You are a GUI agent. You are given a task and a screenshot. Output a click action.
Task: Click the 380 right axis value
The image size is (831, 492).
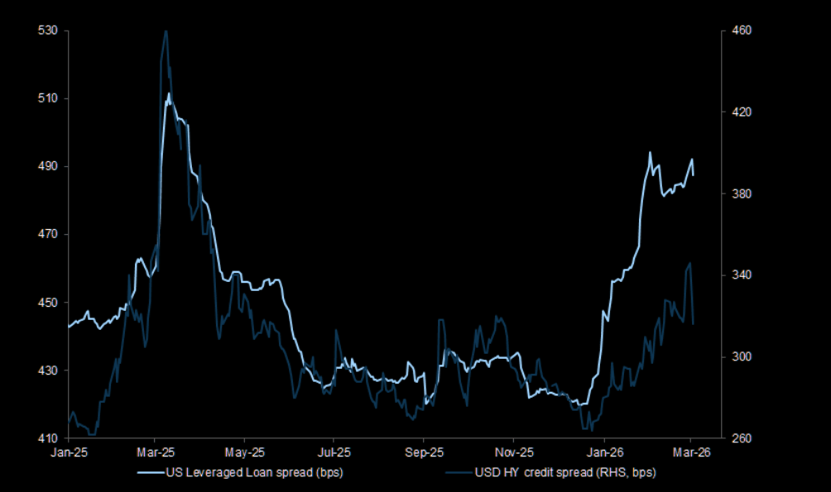tap(739, 193)
